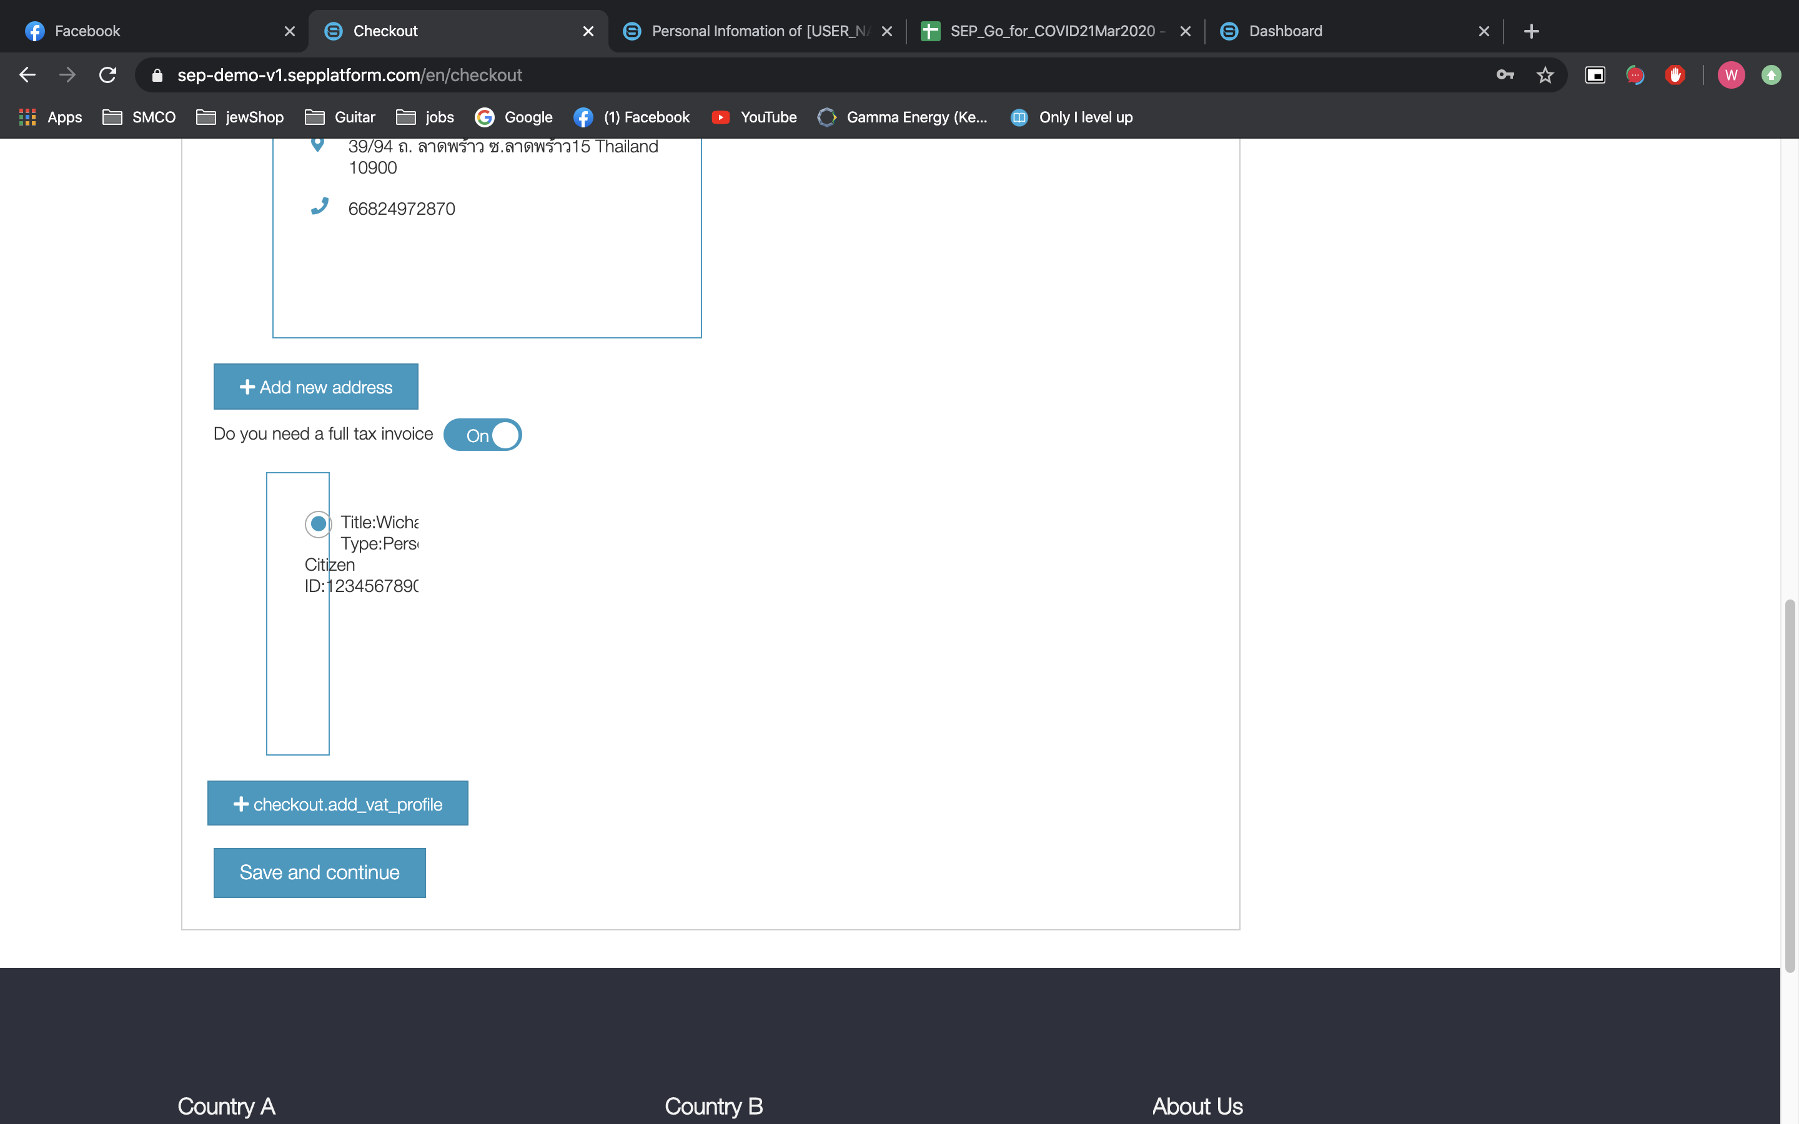This screenshot has width=1799, height=1124.
Task: Click the address text ending 10900
Action: point(503,157)
